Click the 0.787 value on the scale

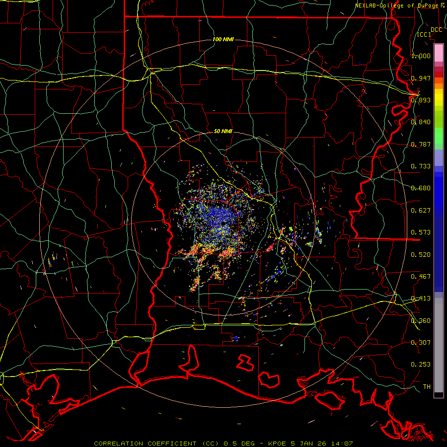(x=421, y=144)
